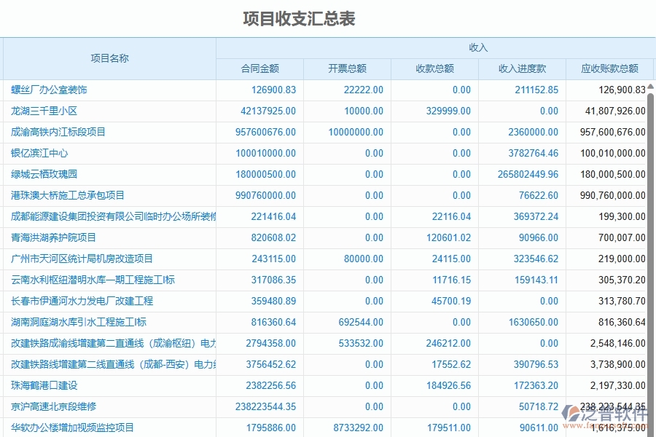This screenshot has width=656, height=437.
Task: Select the 绿城云栖玫瑰园 project
Action: (45, 174)
